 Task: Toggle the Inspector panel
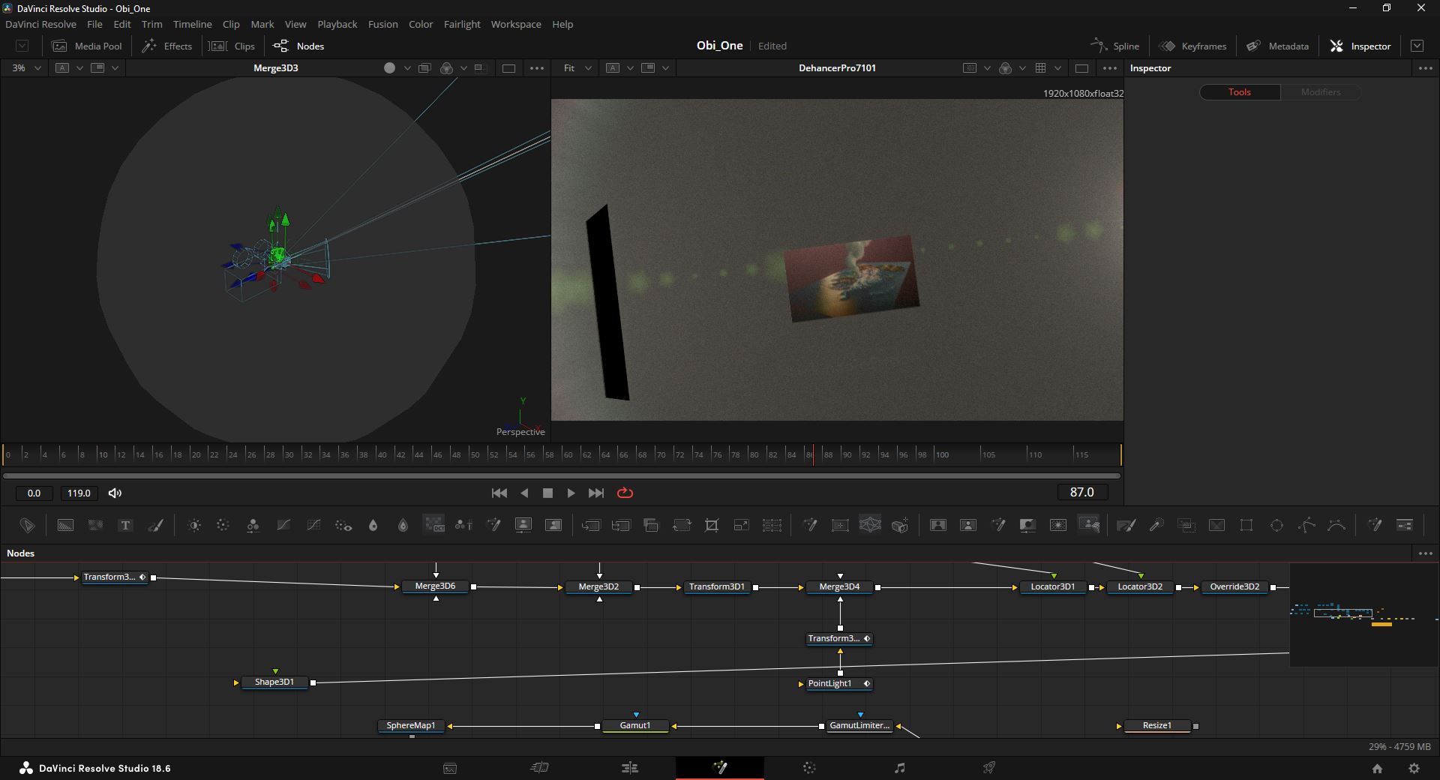click(x=1360, y=46)
